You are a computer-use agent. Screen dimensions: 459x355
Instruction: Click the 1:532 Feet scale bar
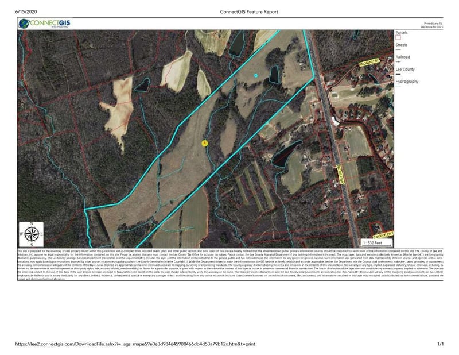click(x=376, y=243)
